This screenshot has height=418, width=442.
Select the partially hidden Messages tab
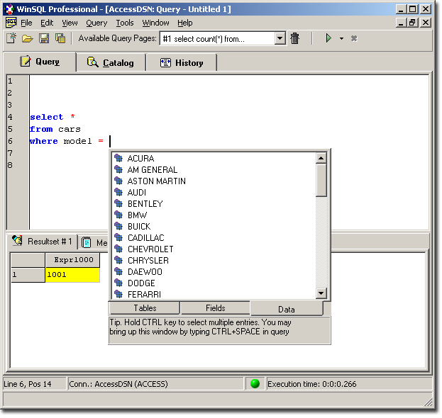(x=94, y=242)
